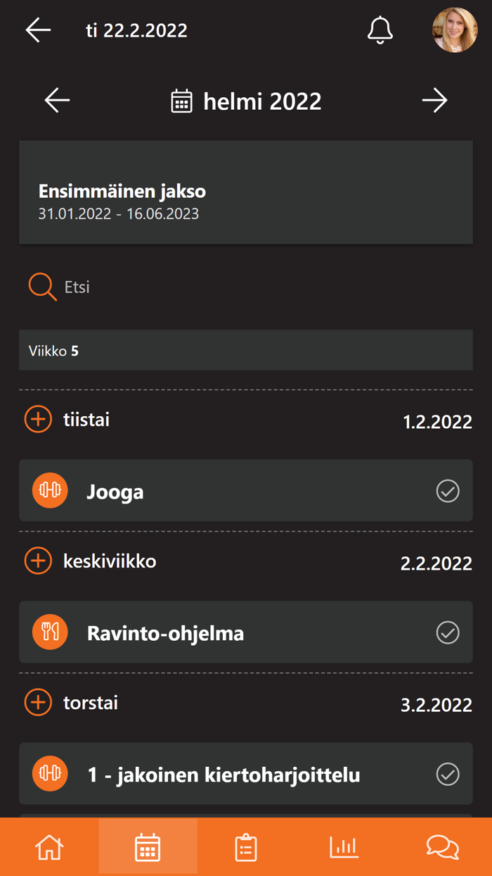Tap the orange search magnifier icon
Viewport: 492px width, 876px height.
42,287
